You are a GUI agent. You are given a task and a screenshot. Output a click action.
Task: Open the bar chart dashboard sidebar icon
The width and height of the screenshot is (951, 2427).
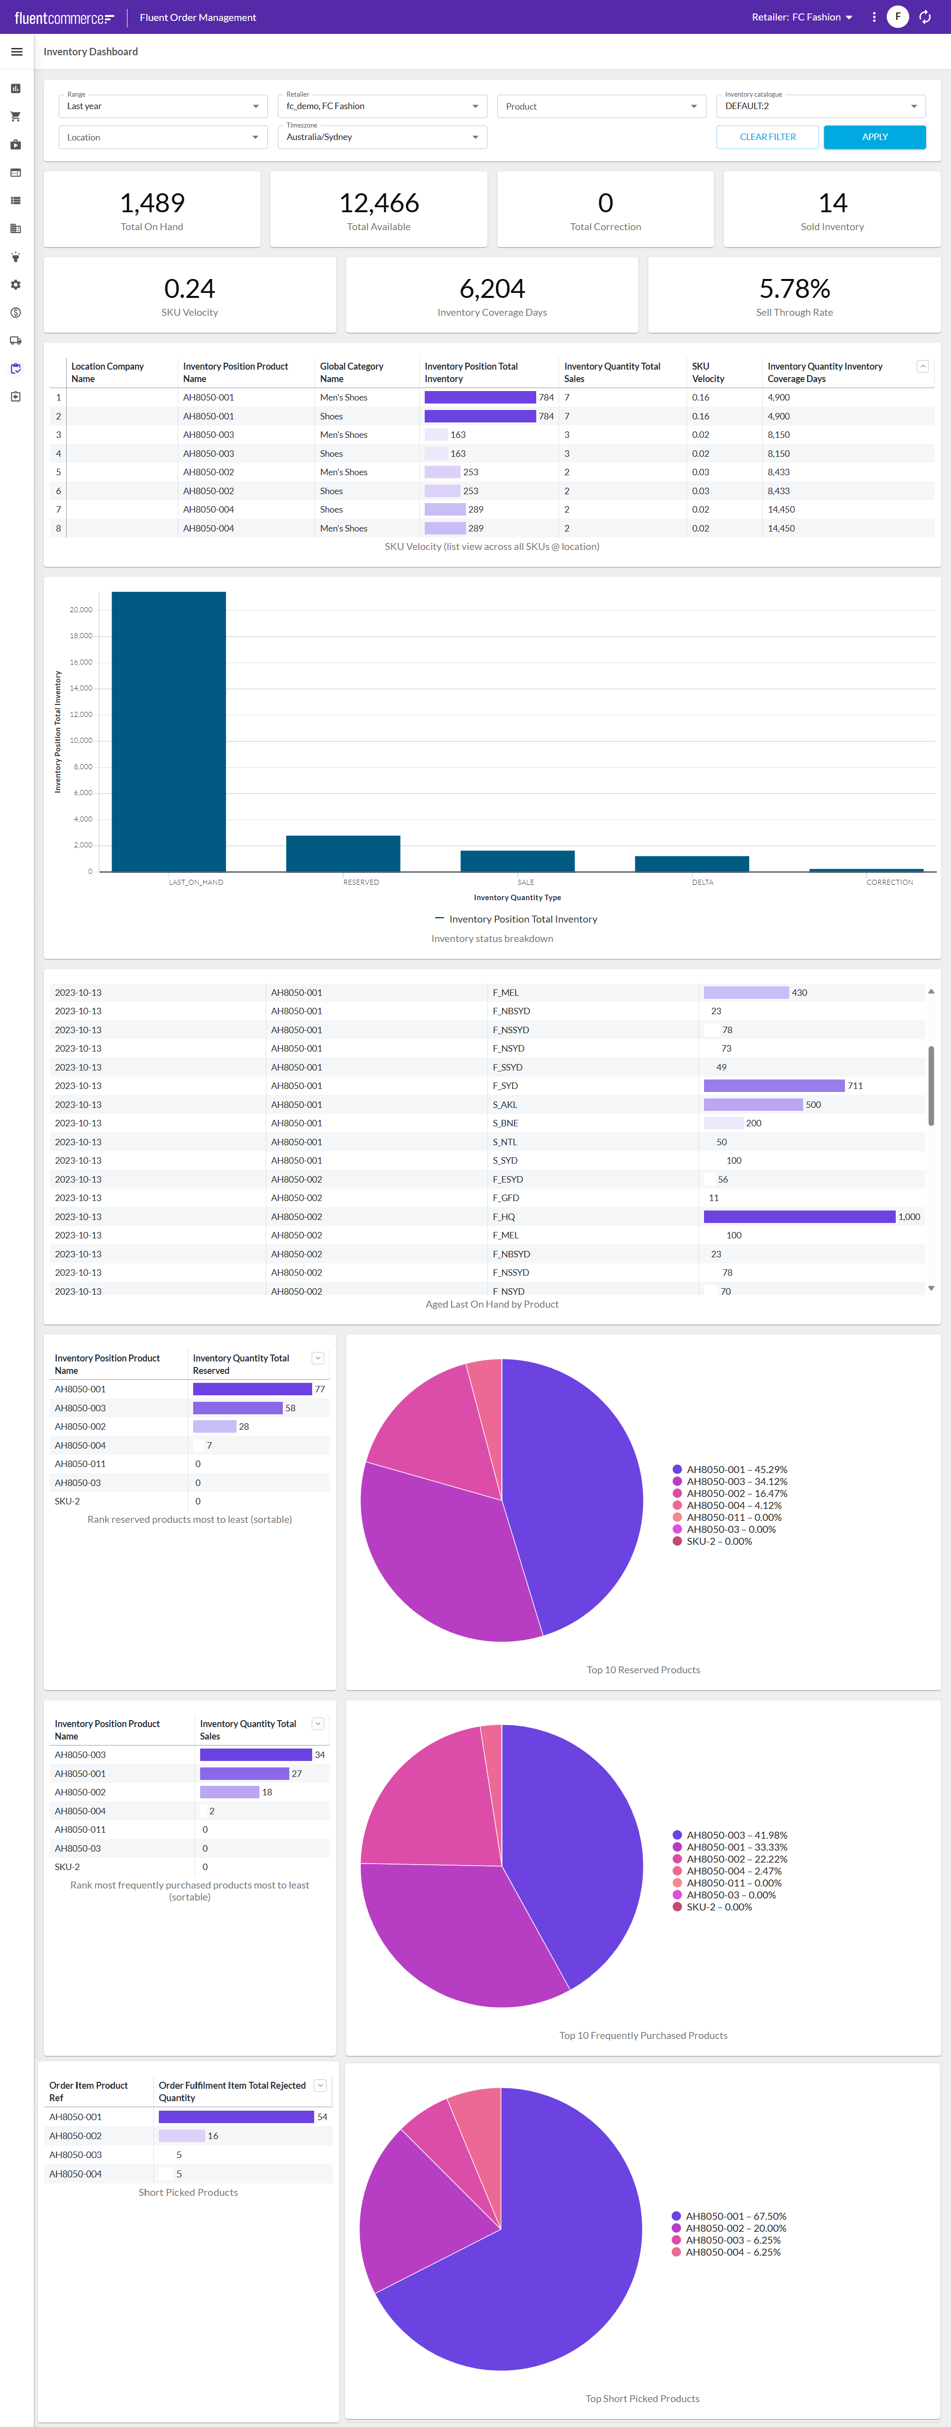coord(16,89)
